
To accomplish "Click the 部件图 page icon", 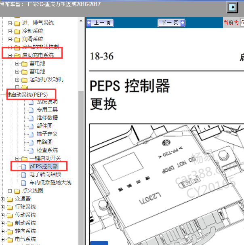I will [31, 127].
